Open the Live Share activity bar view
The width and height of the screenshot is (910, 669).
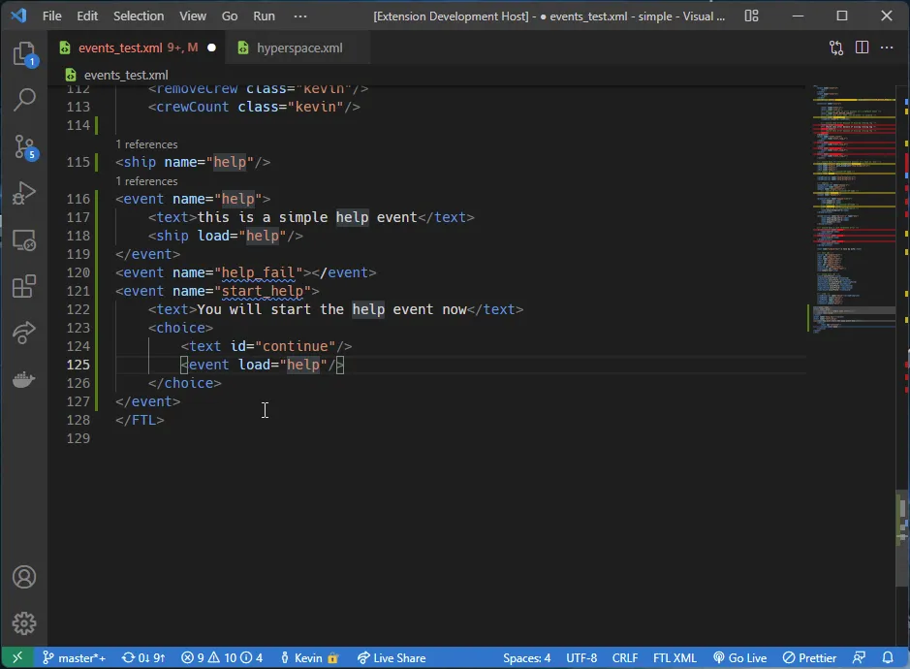[24, 333]
